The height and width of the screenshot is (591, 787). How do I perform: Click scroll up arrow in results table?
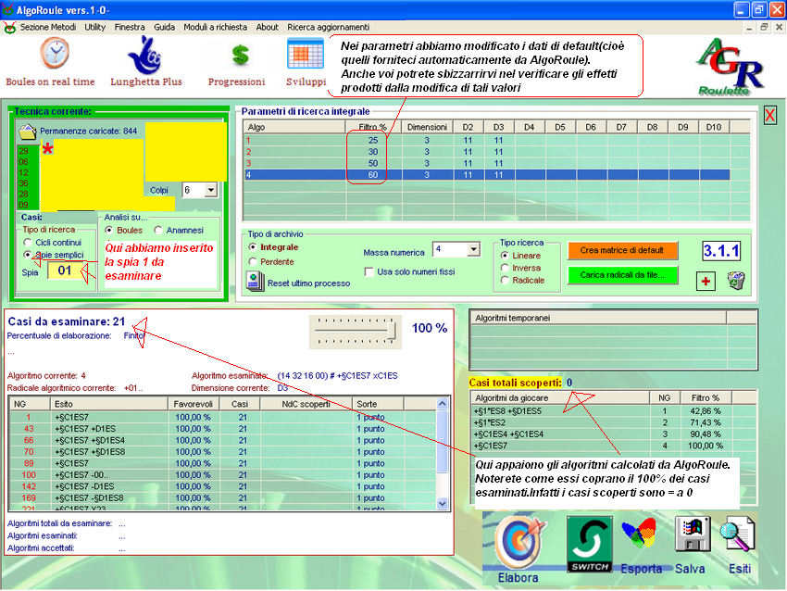click(x=443, y=404)
